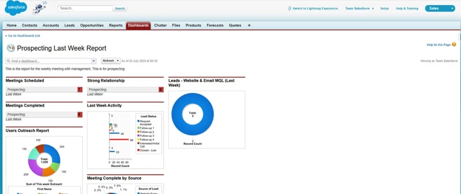Viewport: 461px width, 194px height.
Task: Click the Meetings Completed heading
Action: pos(25,105)
